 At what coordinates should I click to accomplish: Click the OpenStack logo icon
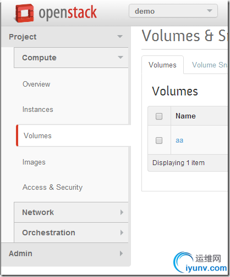click(x=24, y=13)
